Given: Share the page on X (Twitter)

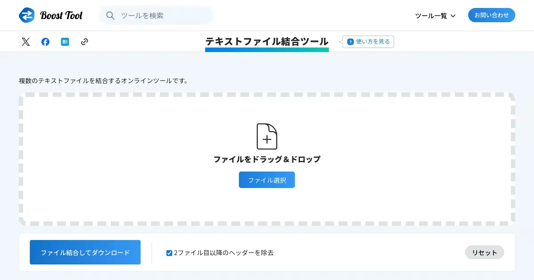Looking at the screenshot, I should [26, 42].
